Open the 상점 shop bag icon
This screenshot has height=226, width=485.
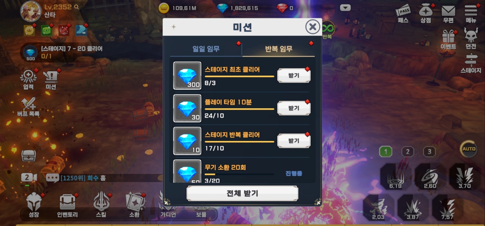[426, 10]
